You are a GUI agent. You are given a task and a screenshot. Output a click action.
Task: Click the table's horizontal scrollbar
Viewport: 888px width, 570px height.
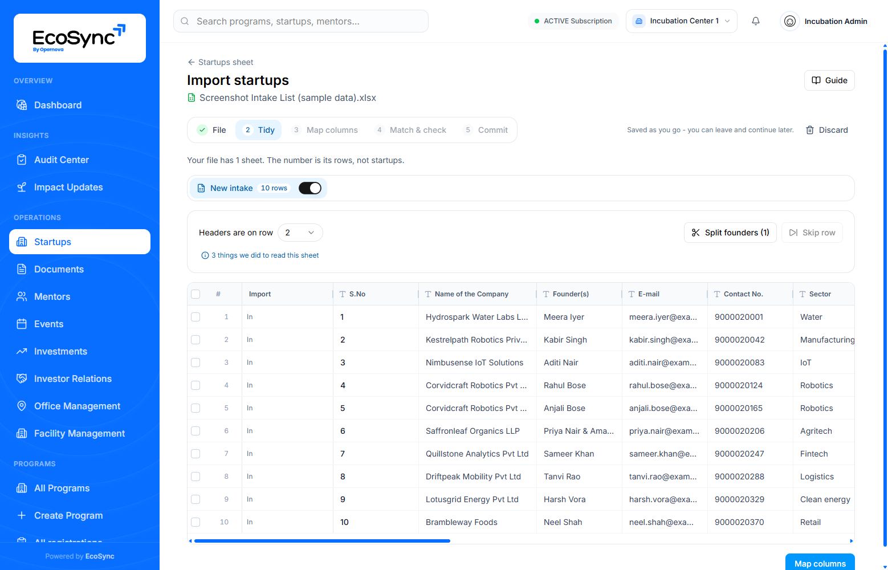(322, 541)
